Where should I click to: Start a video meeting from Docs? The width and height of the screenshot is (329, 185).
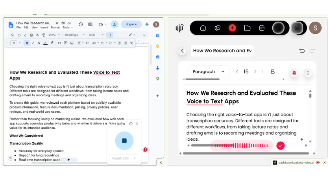coord(101,24)
